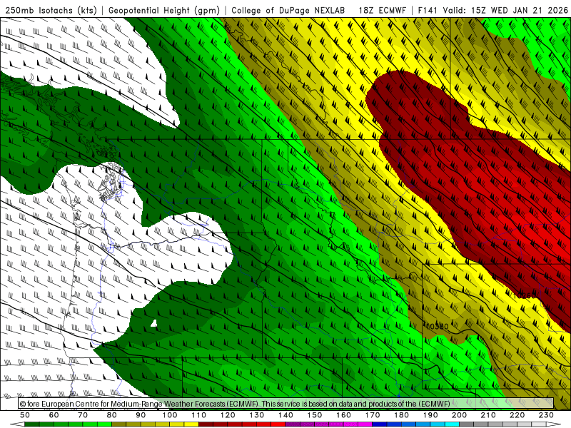Screen dimensions: 571x428
Task: Click the magenta swatch just before 170
Action: click(365, 424)
